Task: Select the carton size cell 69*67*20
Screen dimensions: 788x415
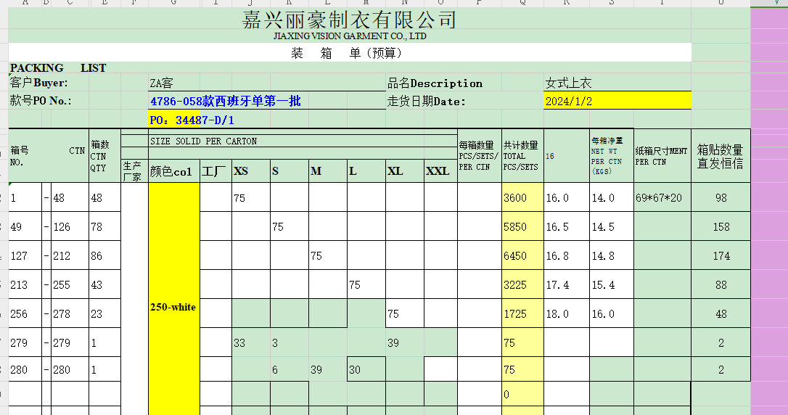Action: click(662, 198)
